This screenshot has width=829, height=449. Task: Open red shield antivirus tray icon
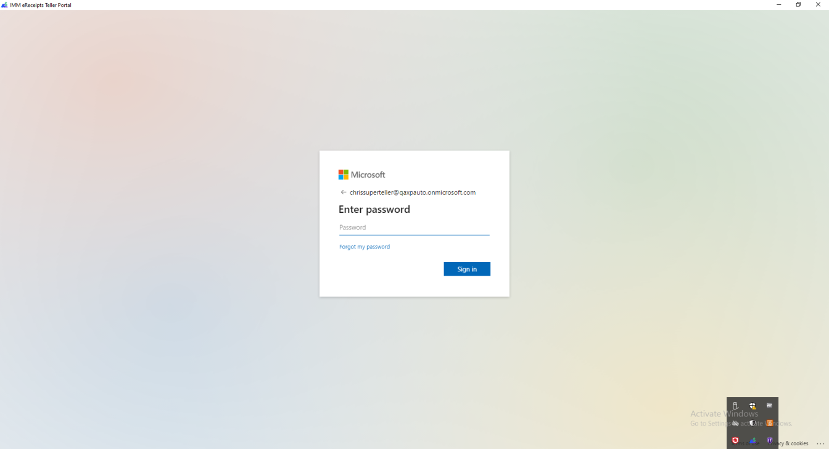735,440
